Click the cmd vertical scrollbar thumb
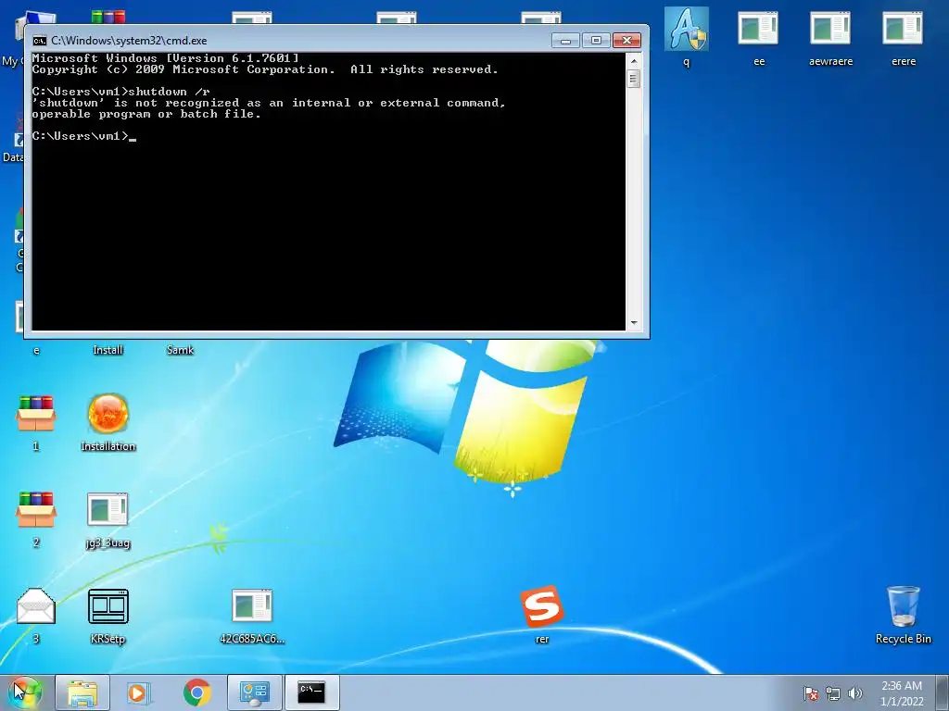The height and width of the screenshot is (711, 949). point(634,79)
